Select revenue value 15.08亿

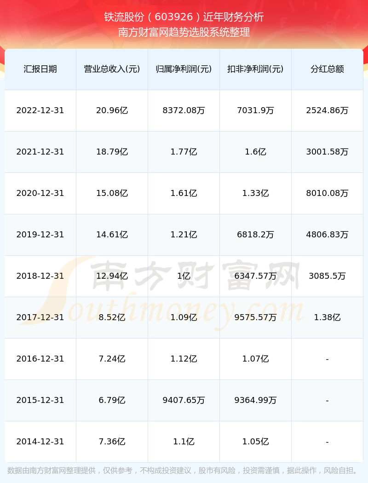tap(112, 193)
